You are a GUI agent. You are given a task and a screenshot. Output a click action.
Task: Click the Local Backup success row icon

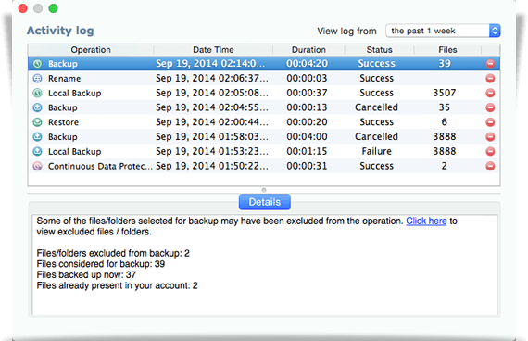pos(37,93)
